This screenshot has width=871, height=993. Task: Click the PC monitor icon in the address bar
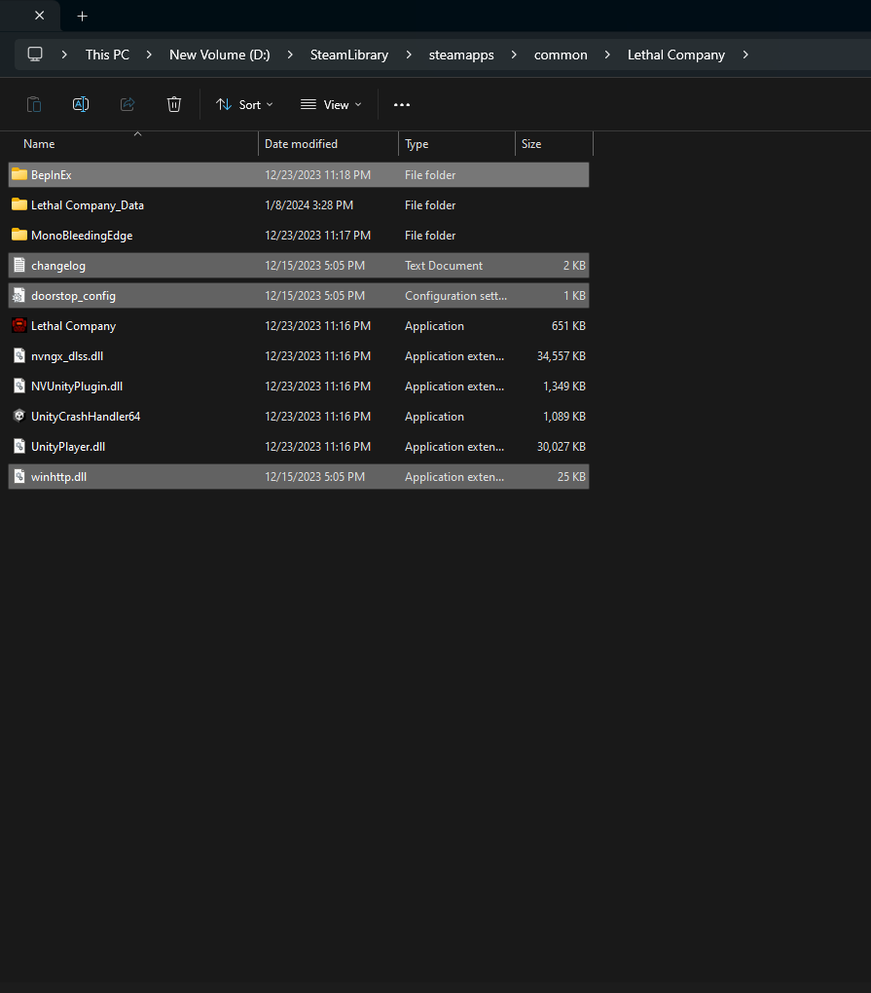click(35, 55)
